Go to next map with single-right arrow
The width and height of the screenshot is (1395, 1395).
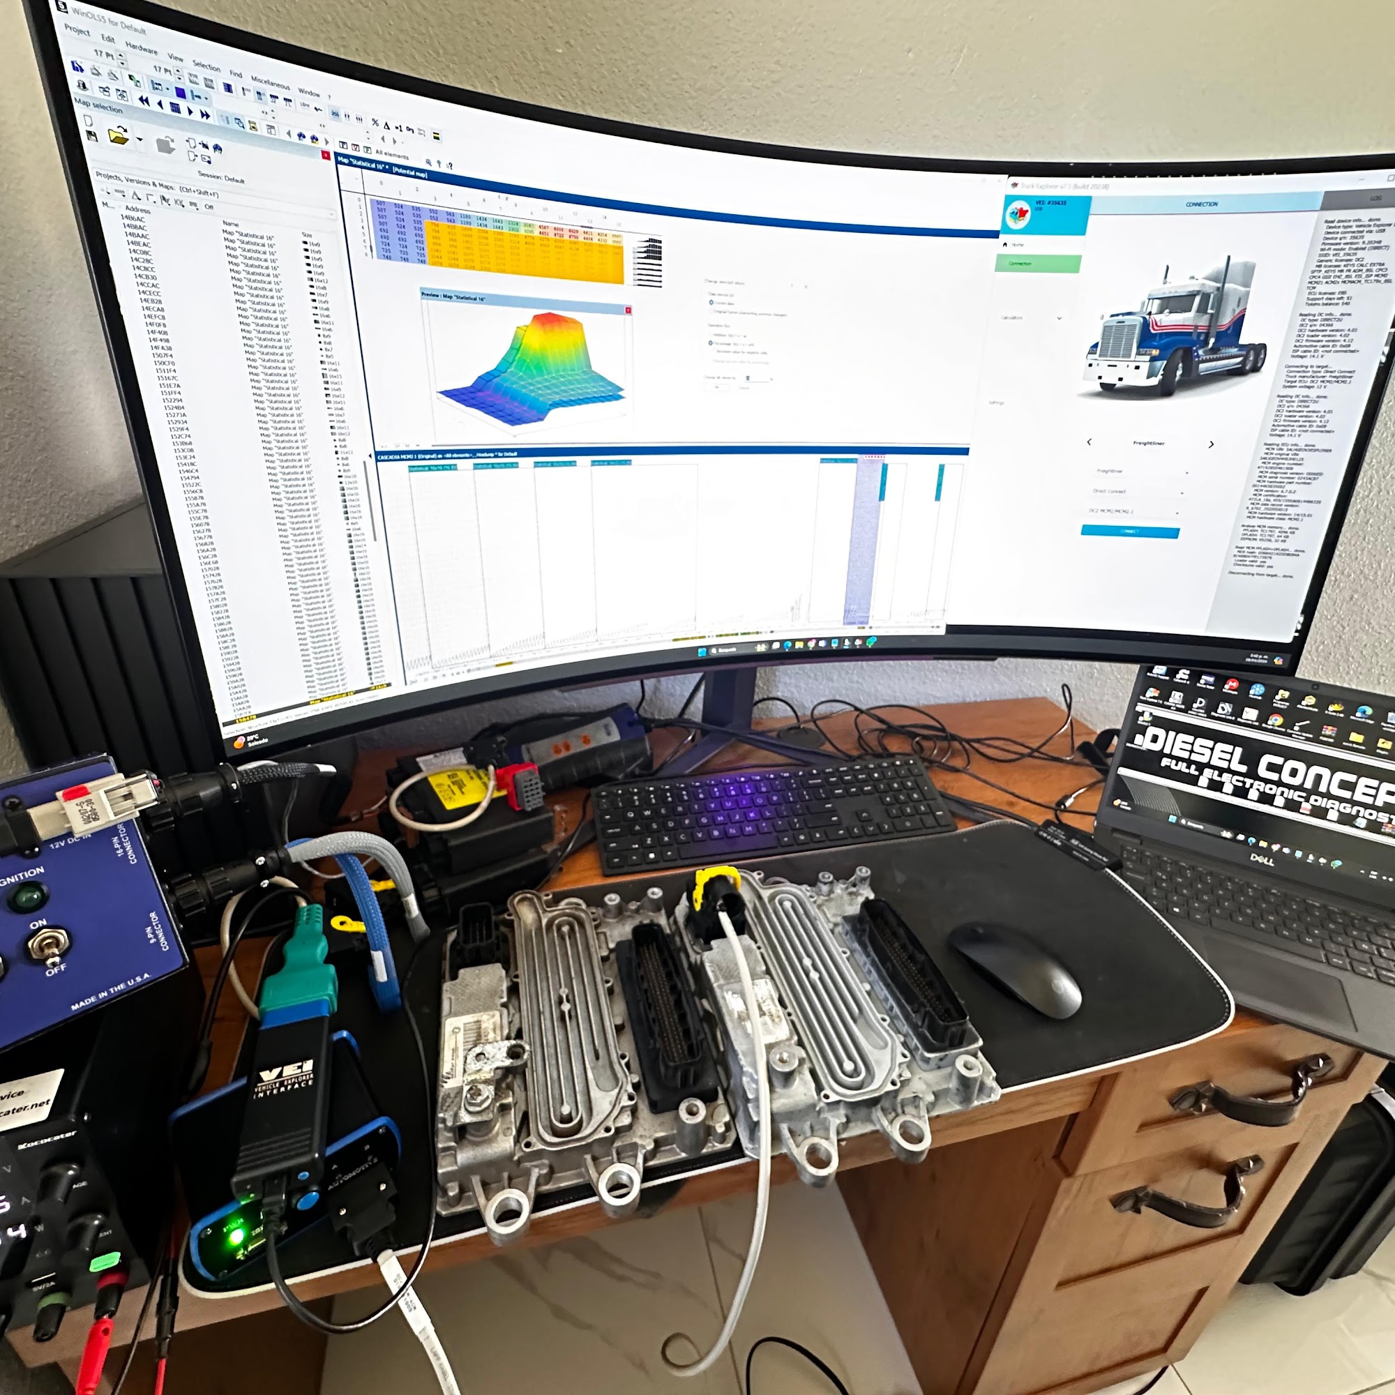point(190,111)
